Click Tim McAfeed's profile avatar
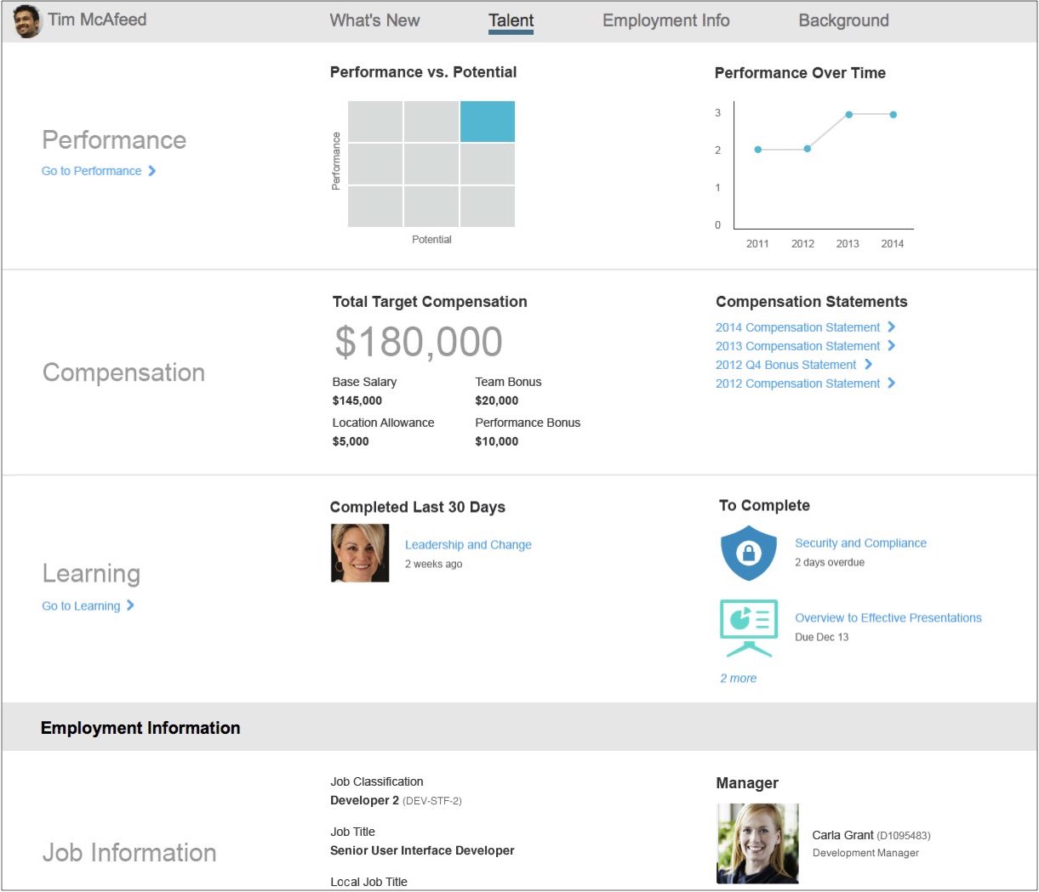The width and height of the screenshot is (1039, 892). (x=27, y=21)
